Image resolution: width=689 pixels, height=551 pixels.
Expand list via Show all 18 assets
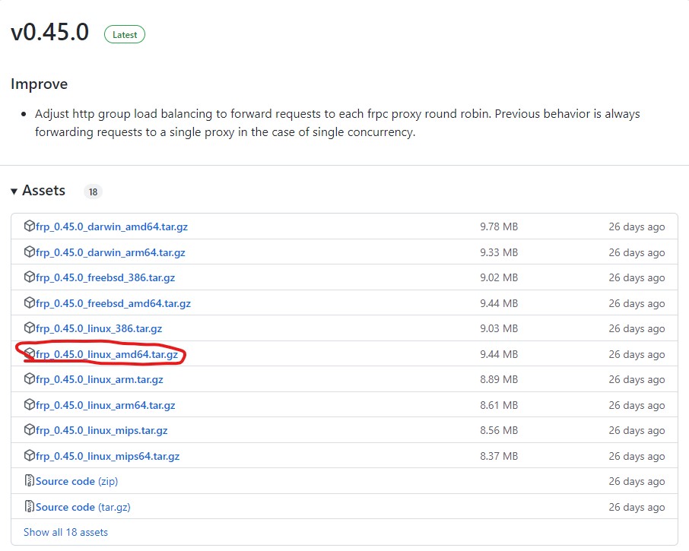coord(65,532)
